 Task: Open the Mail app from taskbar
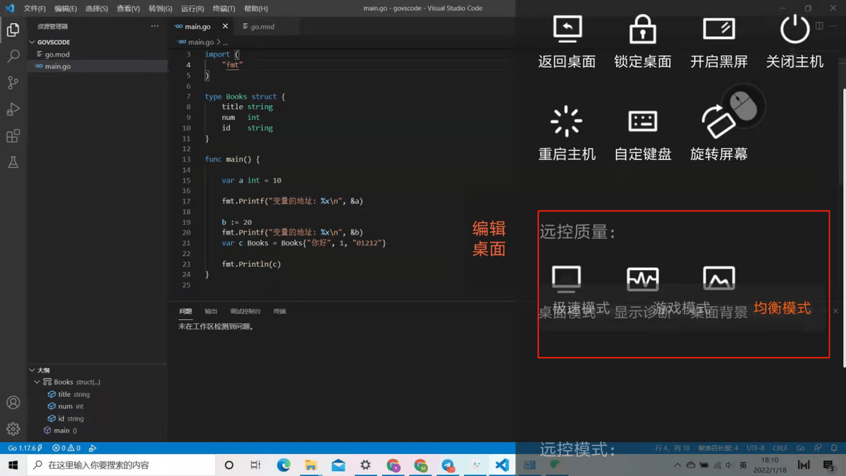[x=338, y=465]
